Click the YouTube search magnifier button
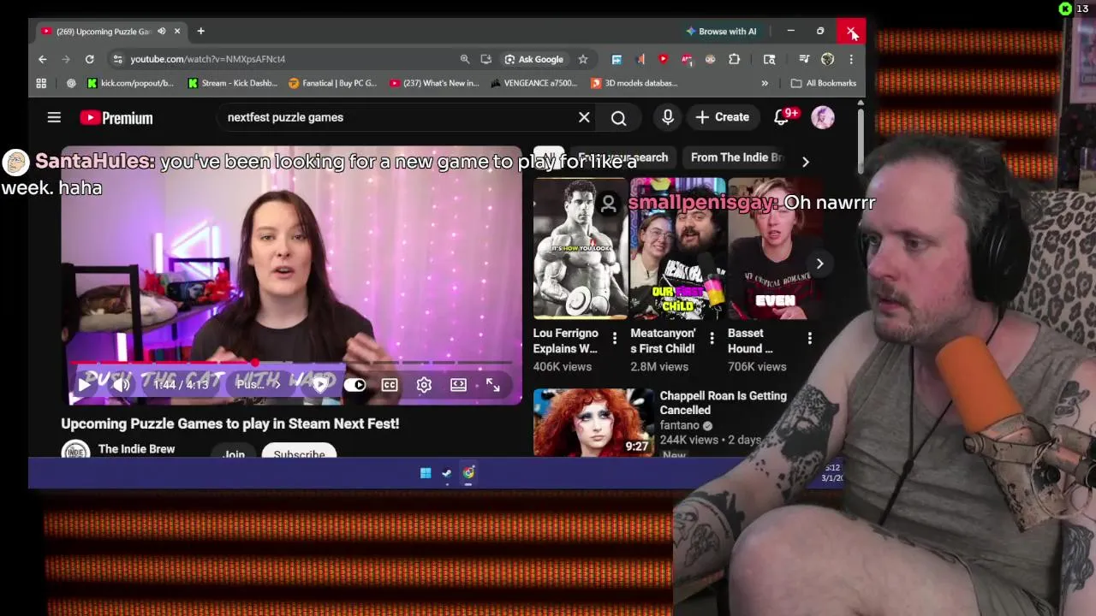Image resolution: width=1096 pixels, height=616 pixels. pos(618,118)
